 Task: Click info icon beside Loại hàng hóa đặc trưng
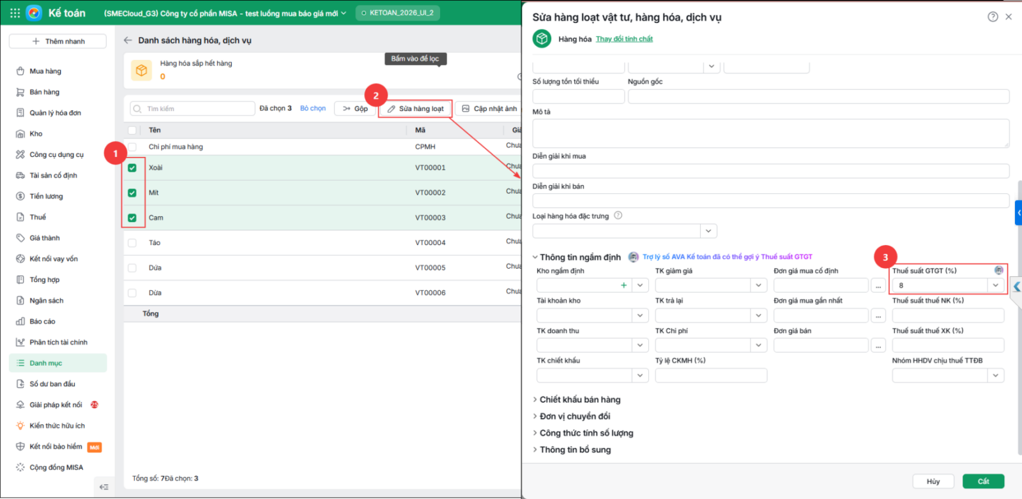click(x=618, y=216)
